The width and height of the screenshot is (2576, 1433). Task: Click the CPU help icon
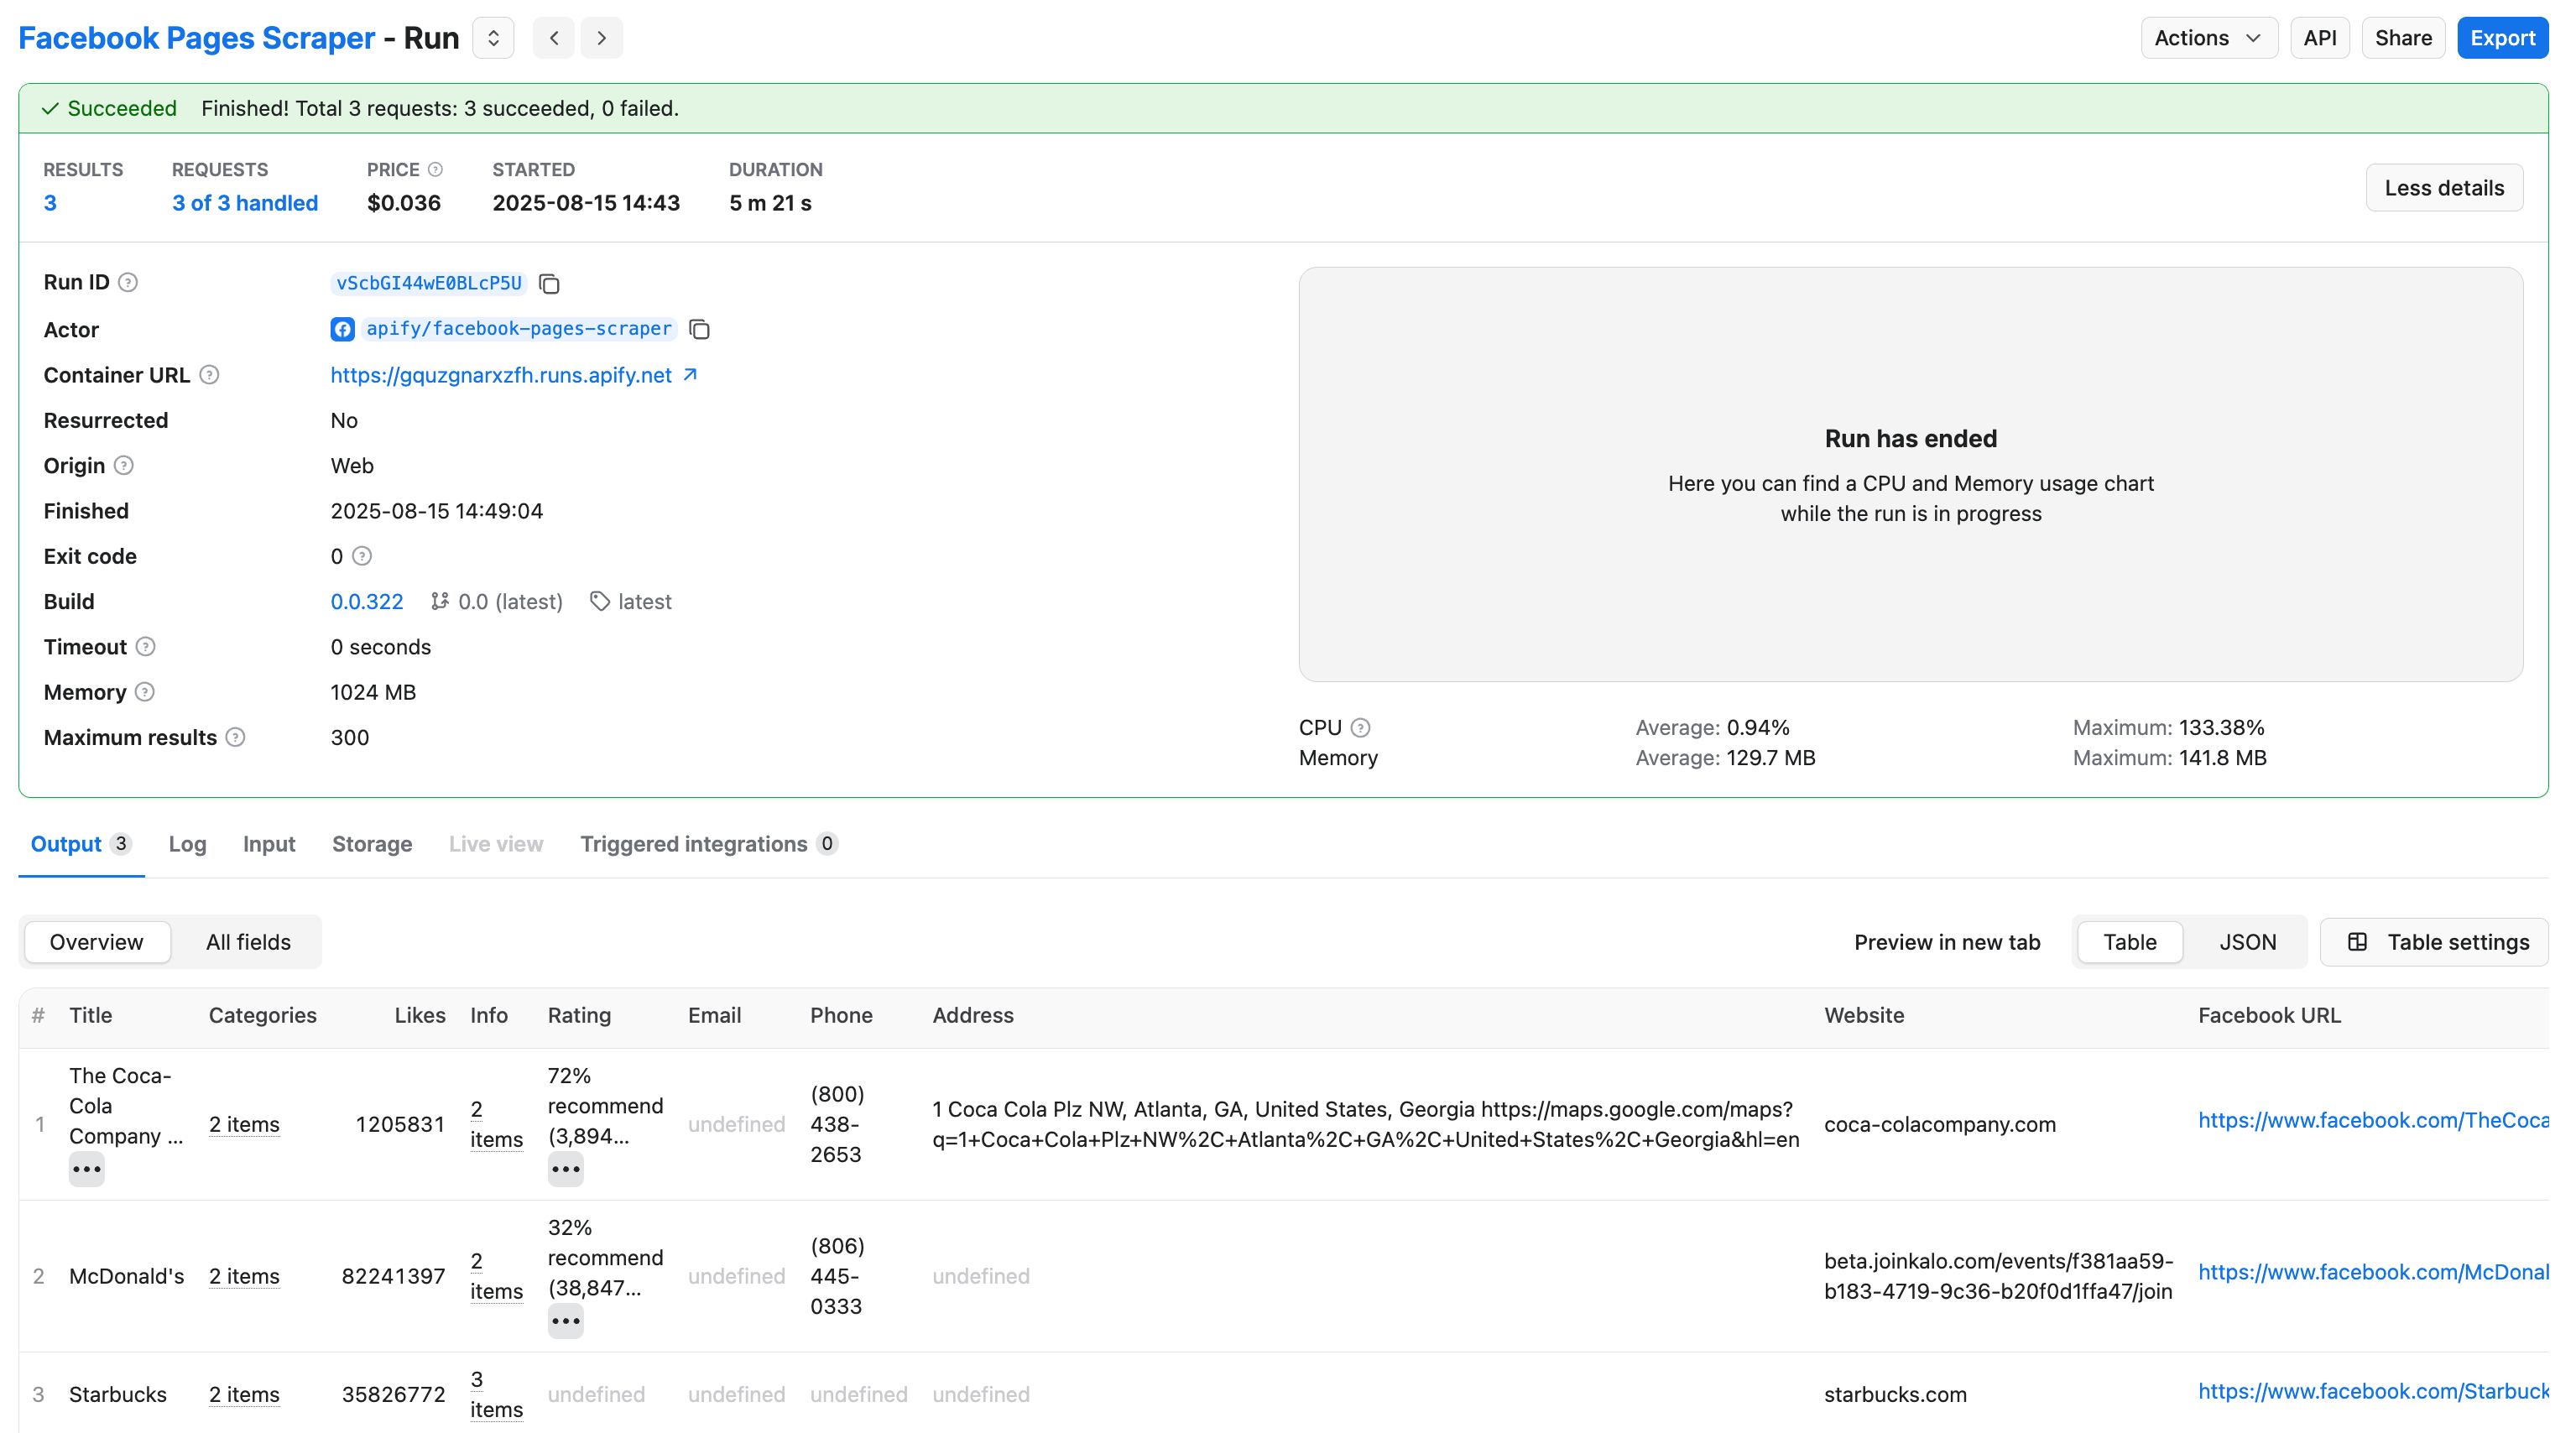click(1362, 727)
